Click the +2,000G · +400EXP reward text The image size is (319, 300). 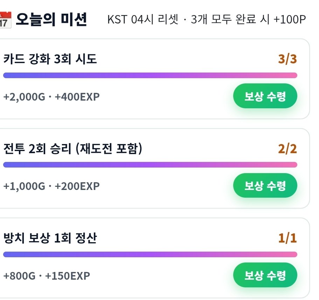[x=51, y=97]
